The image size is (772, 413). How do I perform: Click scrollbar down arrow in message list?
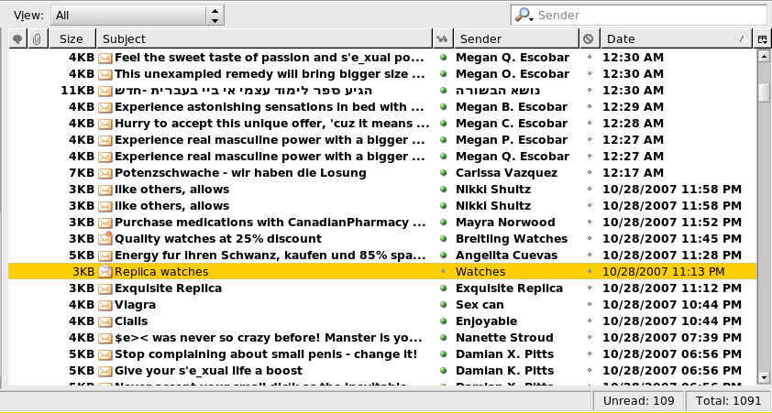pyautogui.click(x=763, y=376)
